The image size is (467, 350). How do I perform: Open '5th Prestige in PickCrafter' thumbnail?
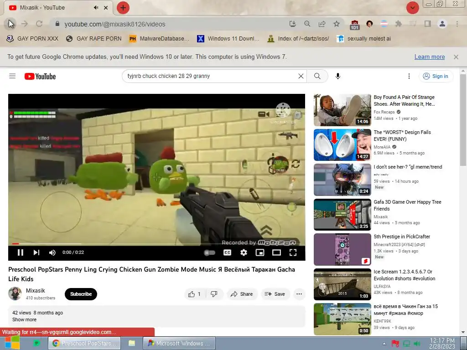342,249
